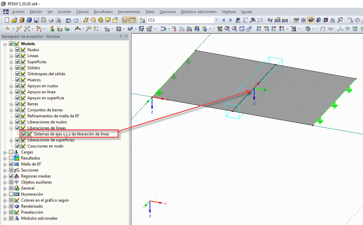Show view in Z direction

click(x=274, y=29)
